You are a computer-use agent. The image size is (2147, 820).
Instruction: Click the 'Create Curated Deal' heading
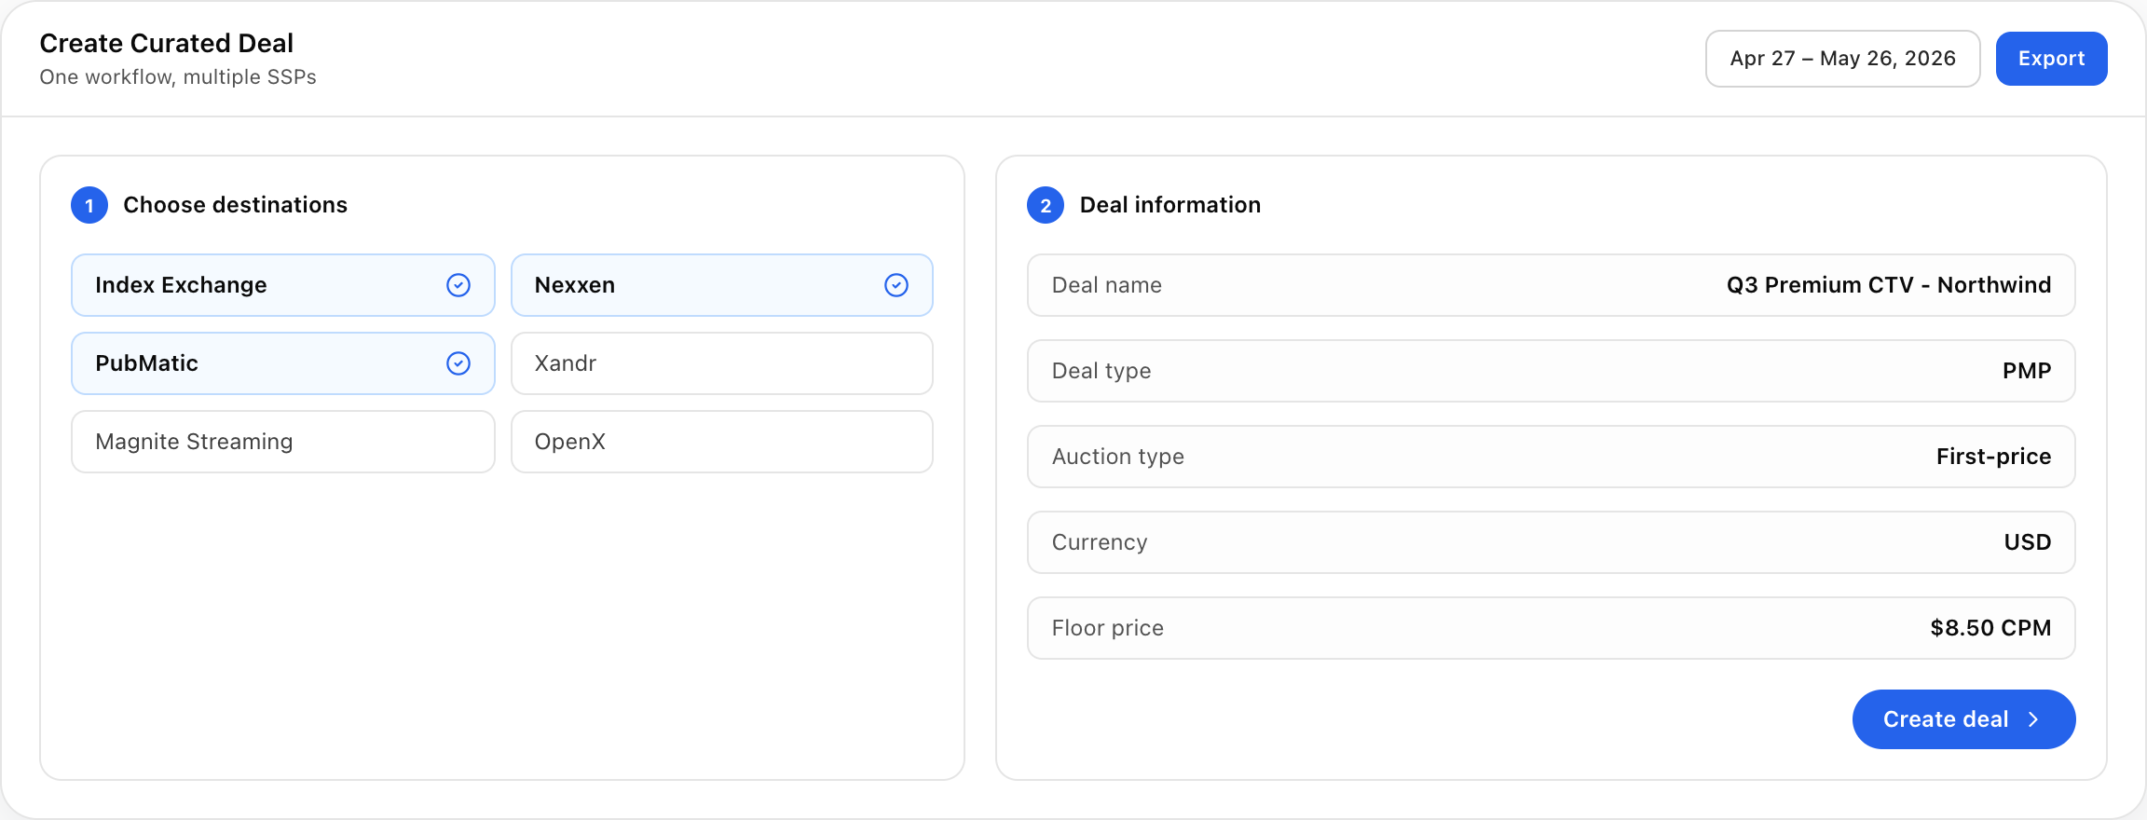167,44
